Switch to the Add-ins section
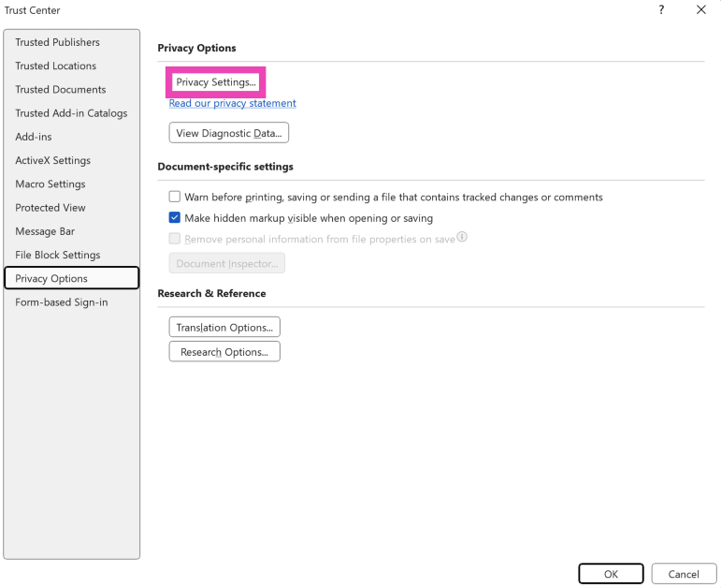This screenshot has height=588, width=721. (34, 137)
